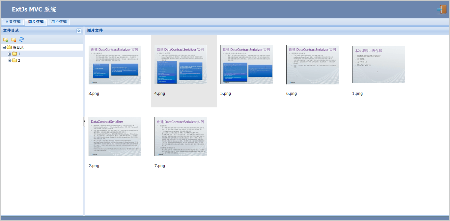Screen dimensions: 450x221
Task: Collapse the 文件目录 panel with double-arrow
Action: coord(79,31)
